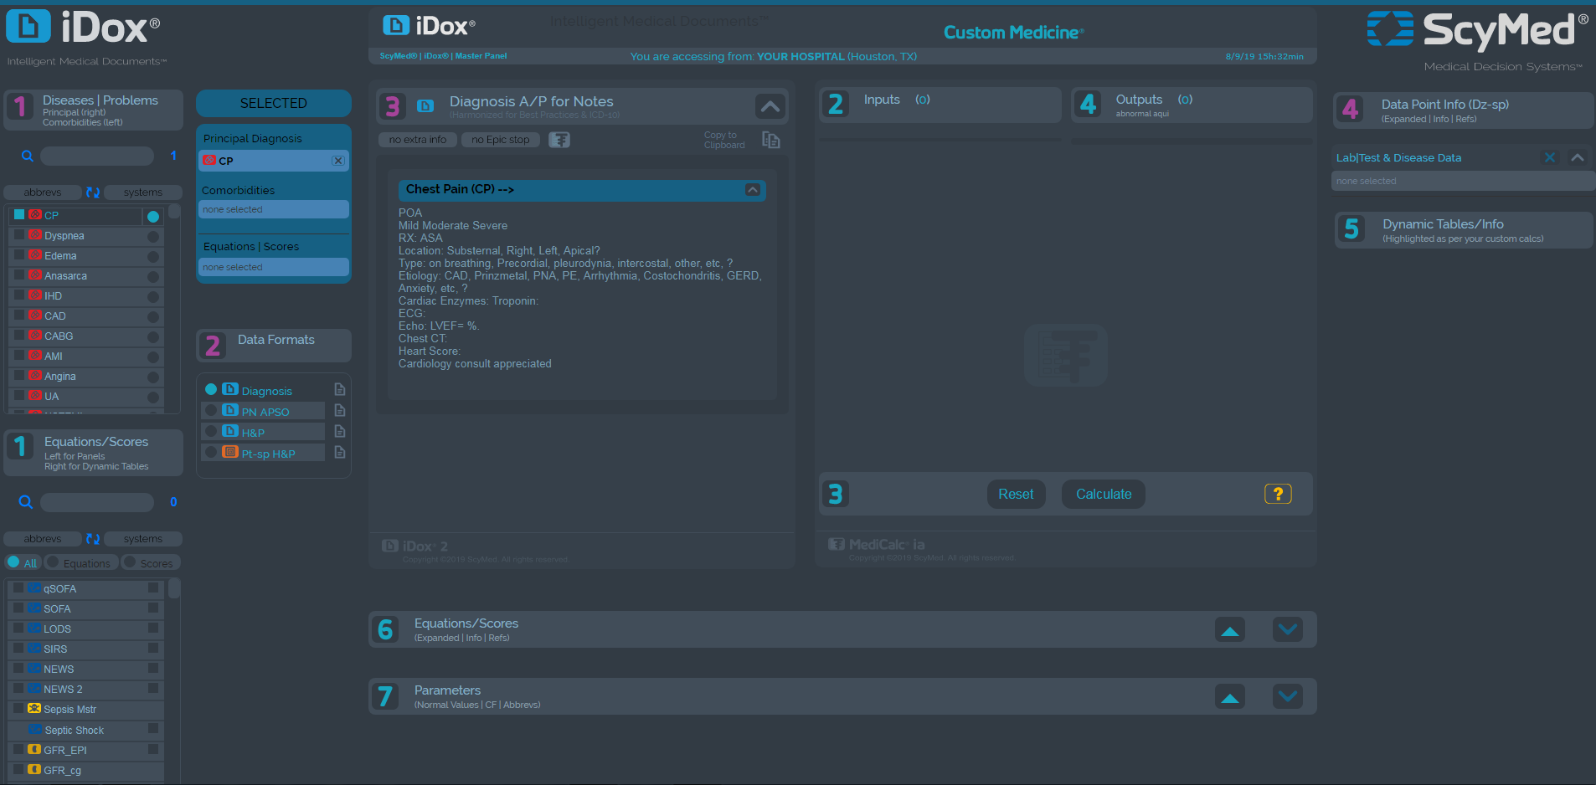The height and width of the screenshot is (785, 1596).
Task: Click the Reset button
Action: point(1016,494)
